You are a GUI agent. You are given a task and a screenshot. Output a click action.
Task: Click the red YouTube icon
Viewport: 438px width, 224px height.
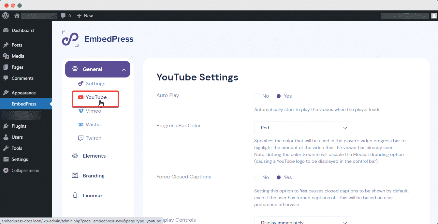click(81, 97)
